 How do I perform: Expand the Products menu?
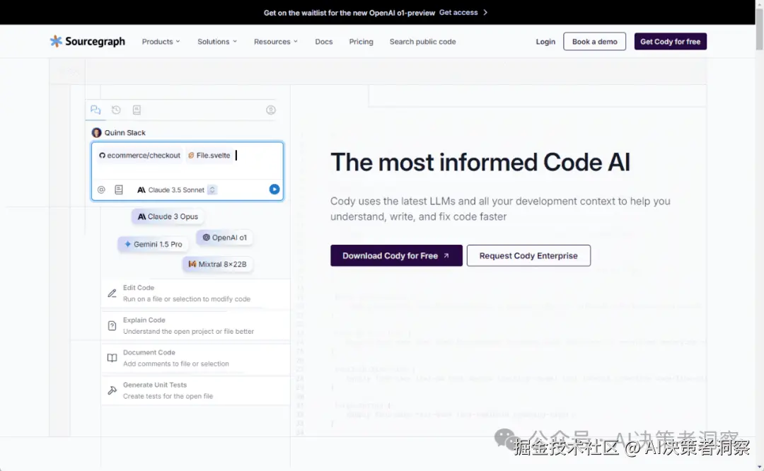[161, 42]
